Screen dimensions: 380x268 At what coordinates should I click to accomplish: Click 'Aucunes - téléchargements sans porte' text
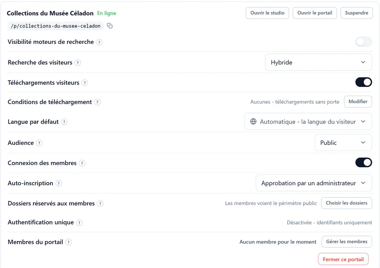click(x=295, y=102)
